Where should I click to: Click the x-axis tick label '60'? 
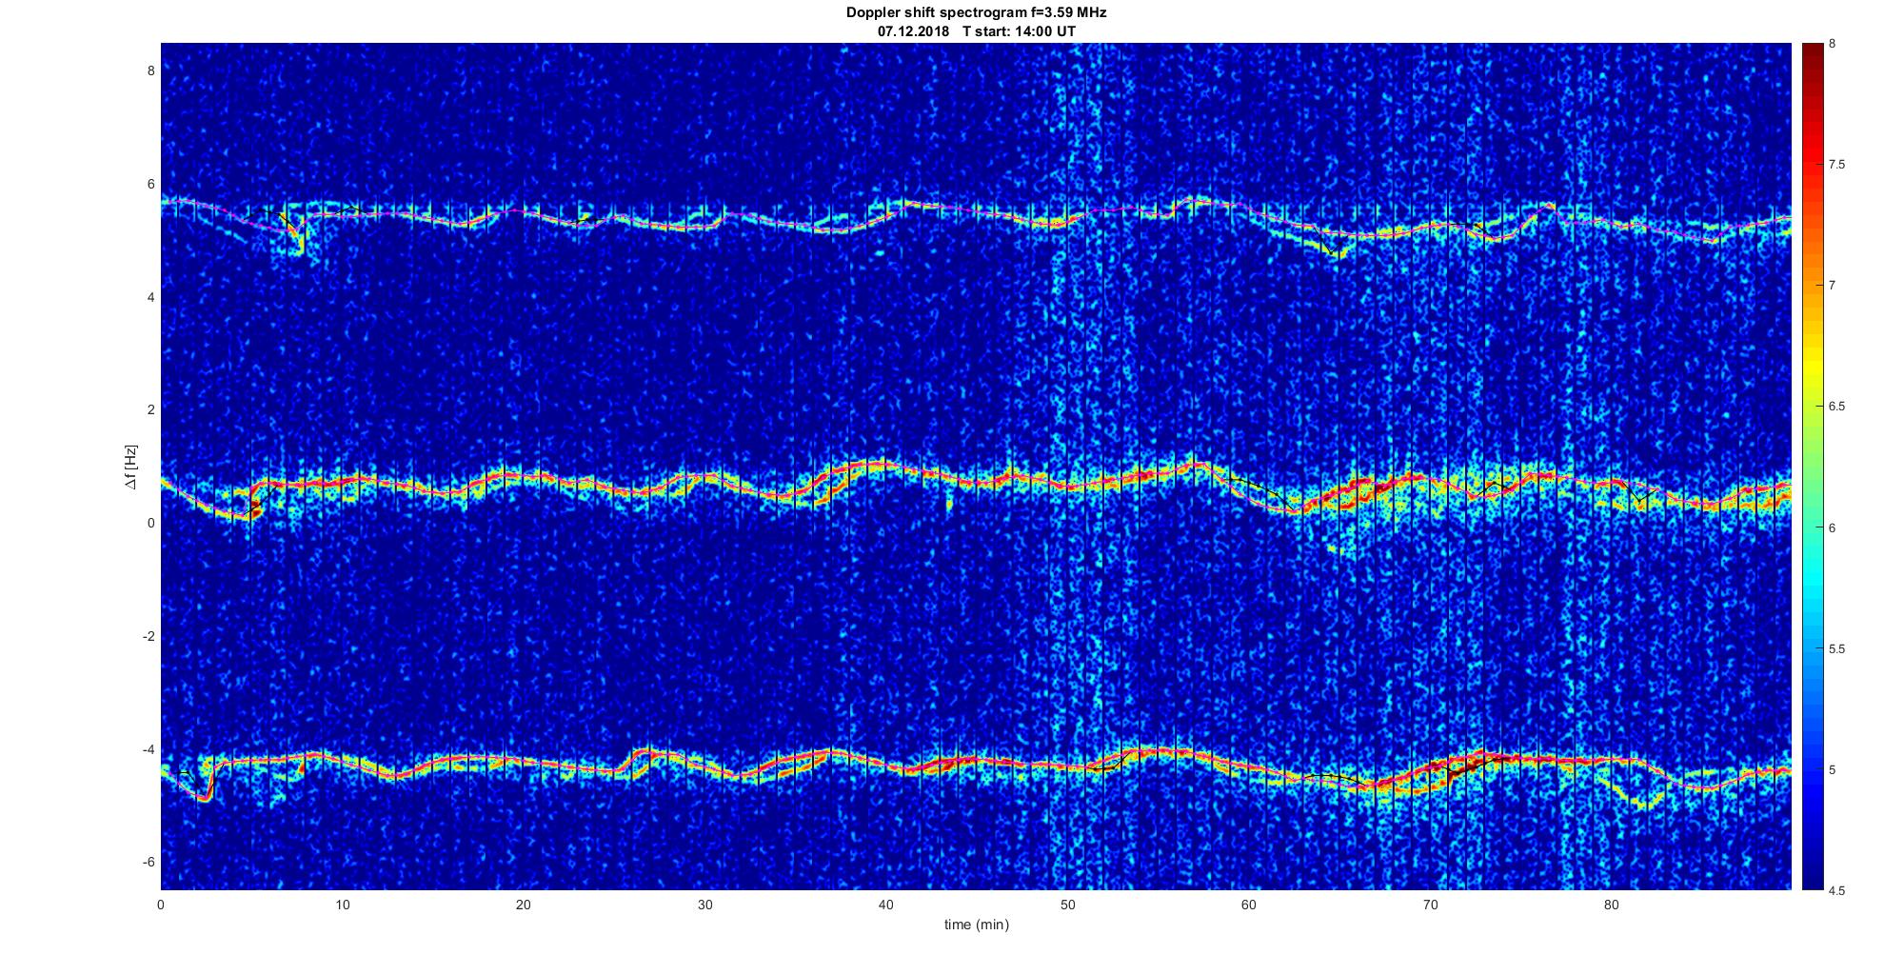click(x=1249, y=905)
